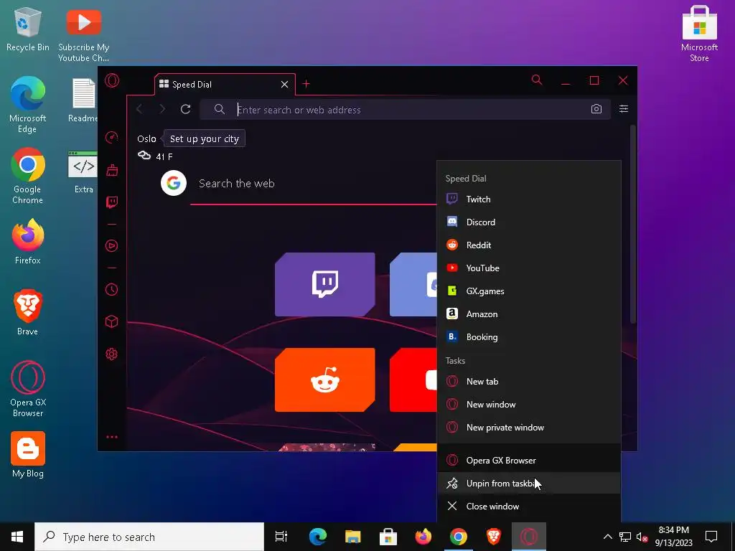Click the Snapshot camera icon

596,109
